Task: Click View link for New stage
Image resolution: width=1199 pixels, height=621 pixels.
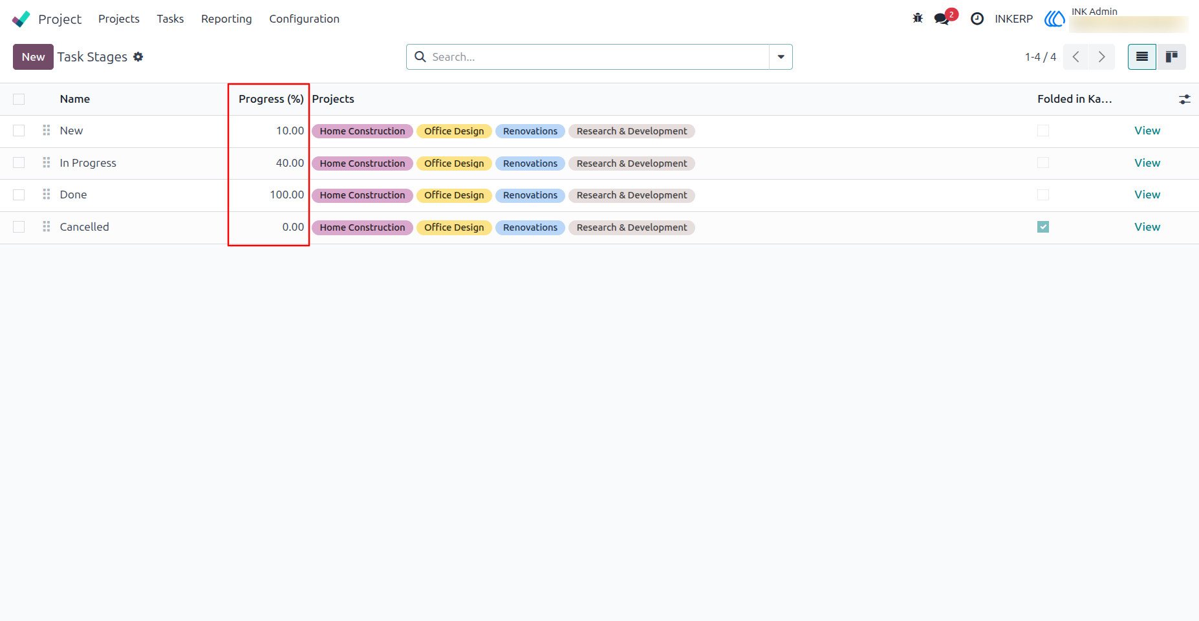Action: click(1147, 131)
